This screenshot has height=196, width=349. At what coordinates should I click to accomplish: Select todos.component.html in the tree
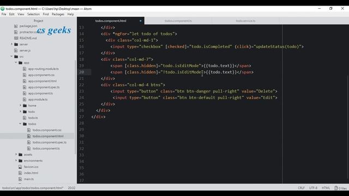coord(48,136)
